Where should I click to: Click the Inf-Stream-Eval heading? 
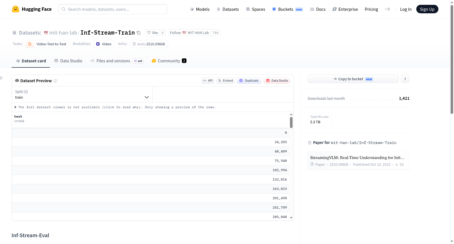[30, 235]
